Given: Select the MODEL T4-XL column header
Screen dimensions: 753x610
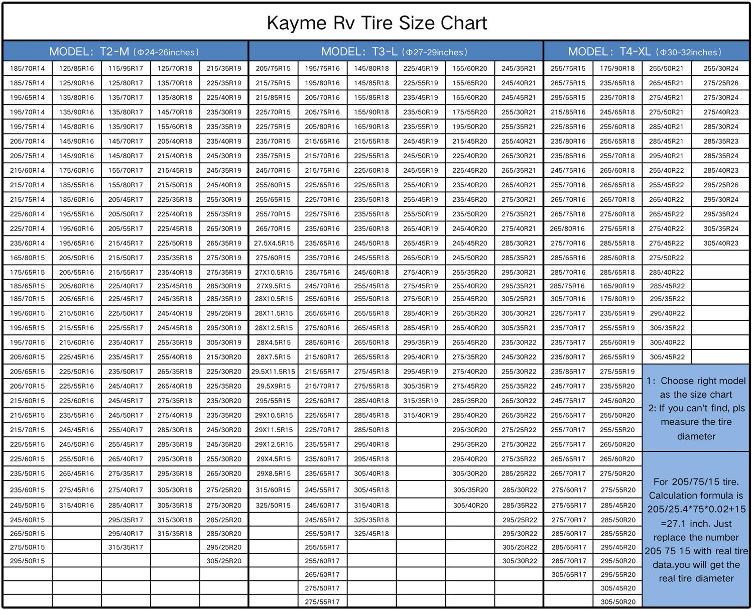Looking at the screenshot, I should (x=645, y=52).
